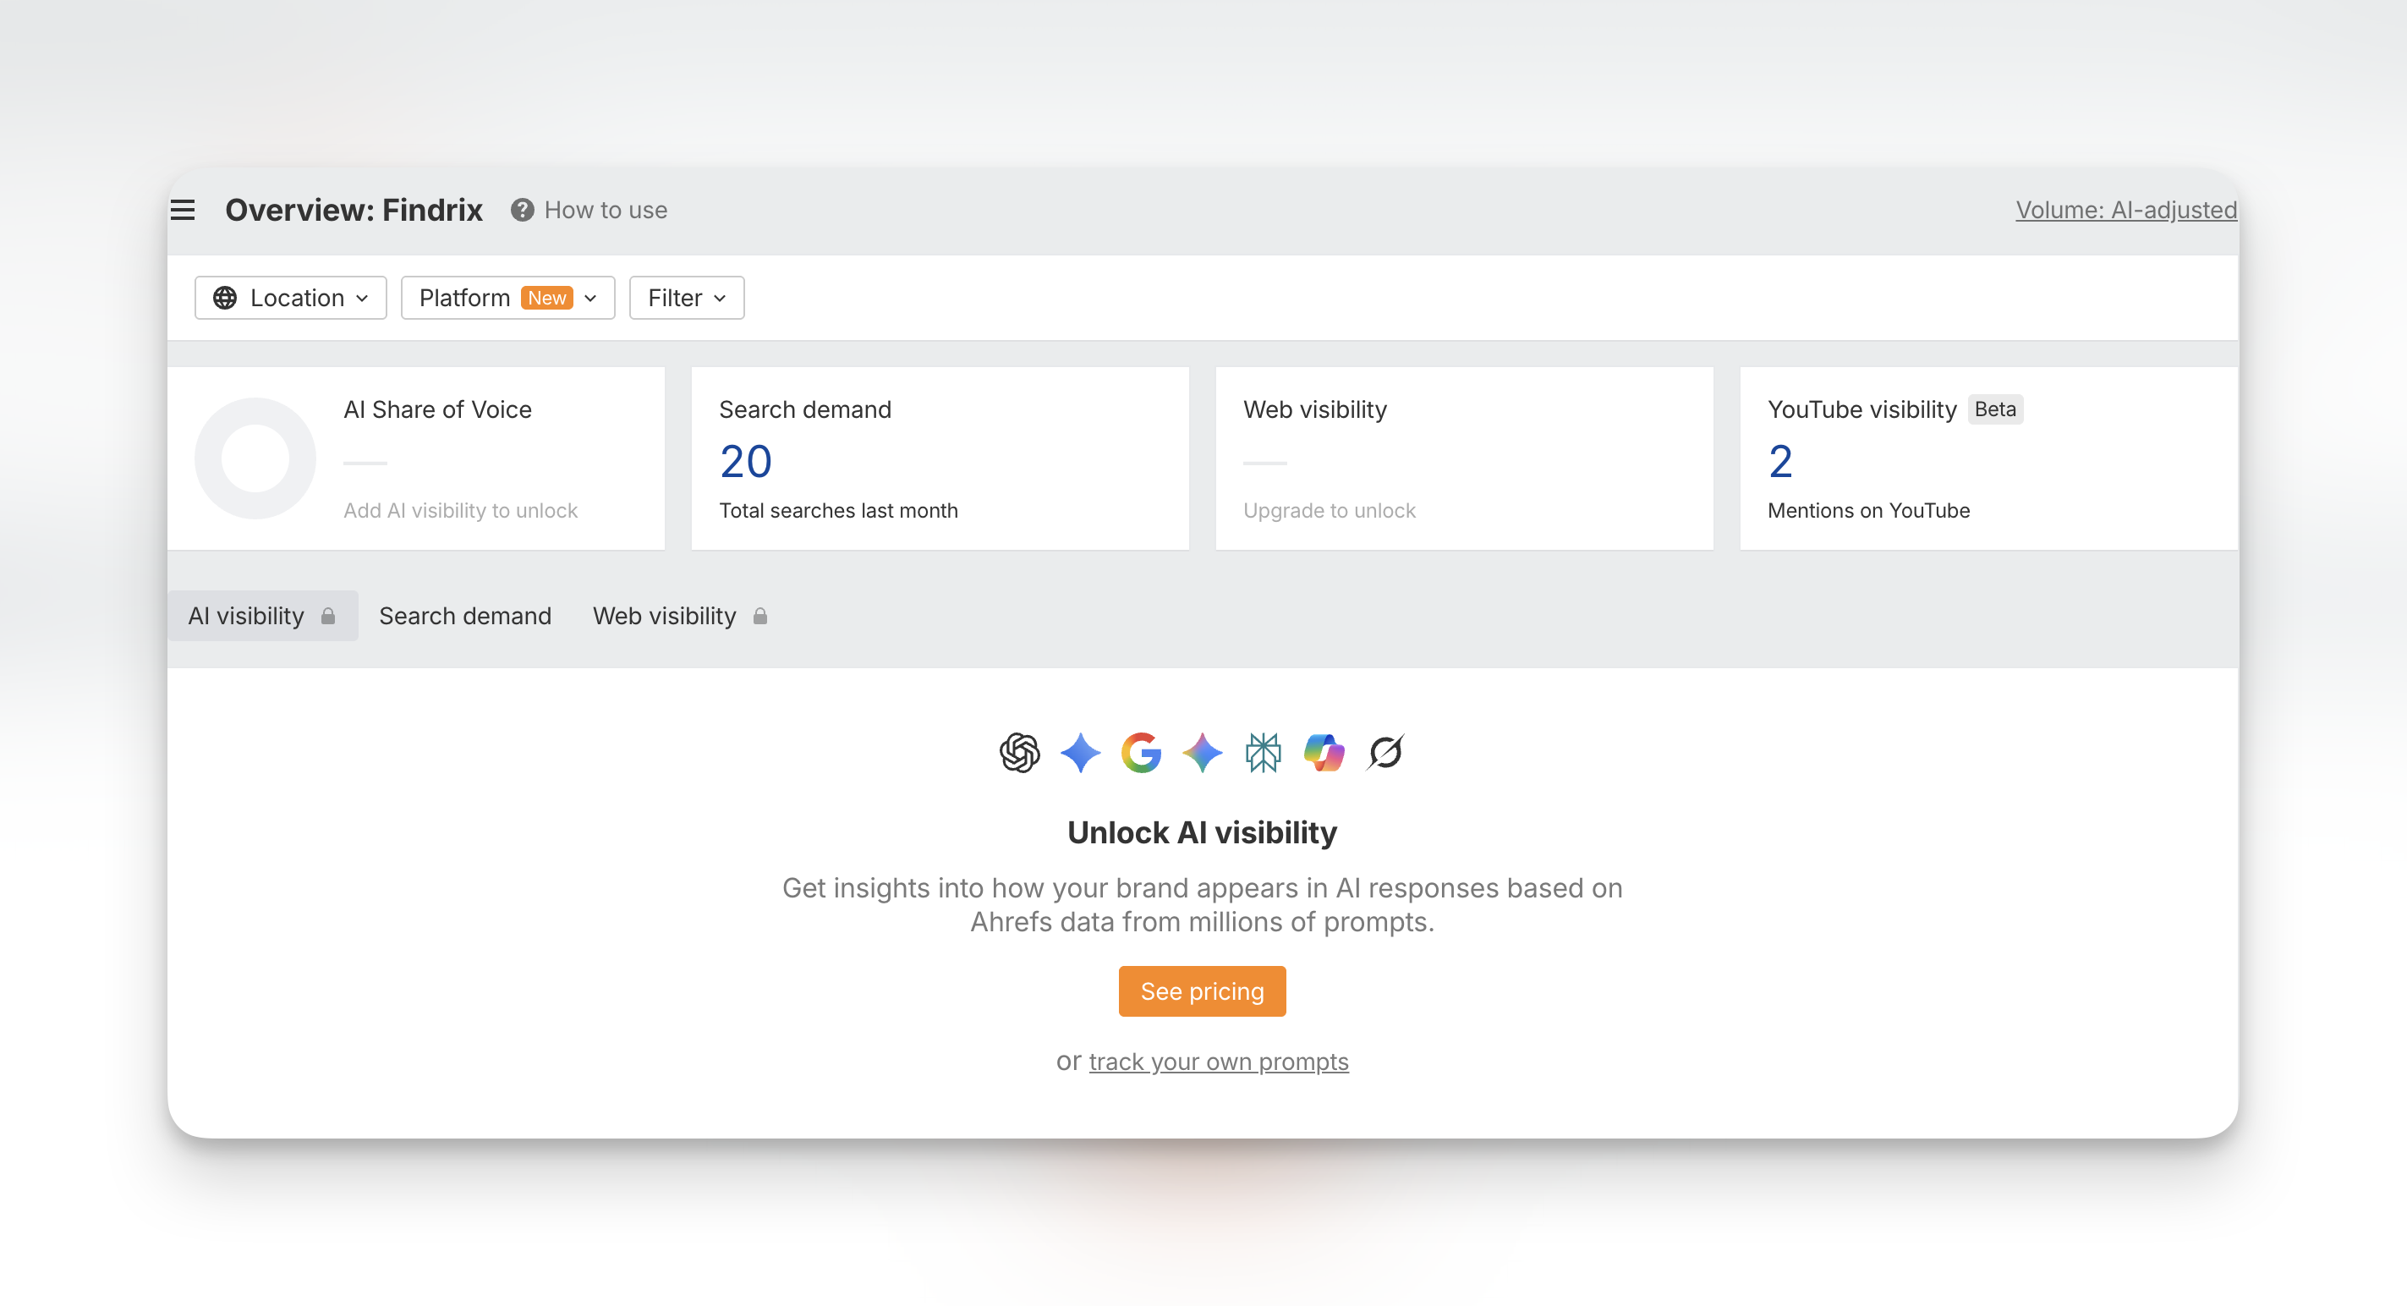The height and width of the screenshot is (1306, 2407).
Task: Click the Search demand card title
Action: [804, 409]
